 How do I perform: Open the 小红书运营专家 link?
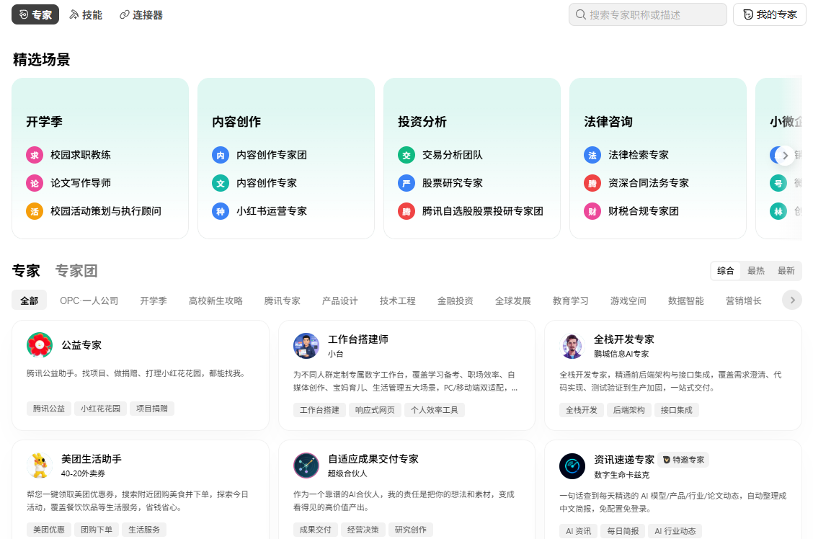click(x=271, y=211)
